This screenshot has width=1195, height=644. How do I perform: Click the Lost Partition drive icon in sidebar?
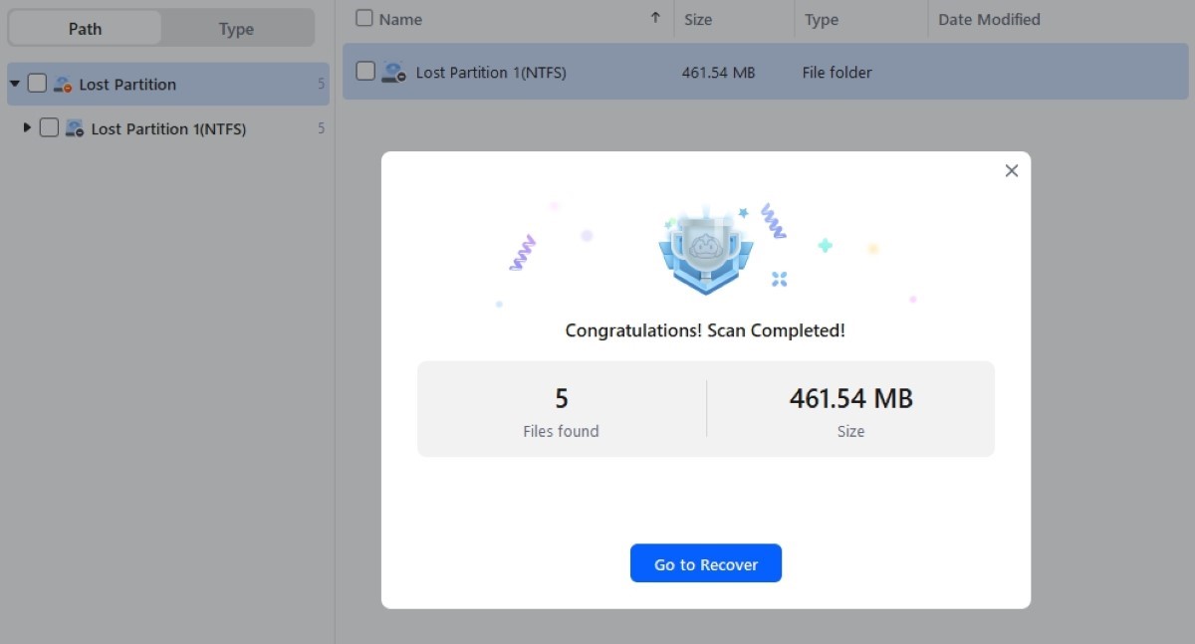(x=63, y=85)
